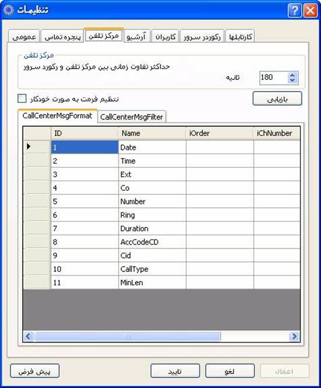Toggle the تنظیم فرمت به صورت خودکار checkbox
321x388 pixels.
coord(22,98)
